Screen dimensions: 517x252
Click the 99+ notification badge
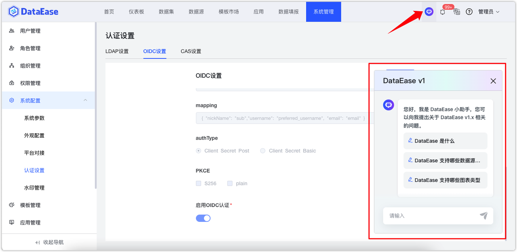point(448,7)
